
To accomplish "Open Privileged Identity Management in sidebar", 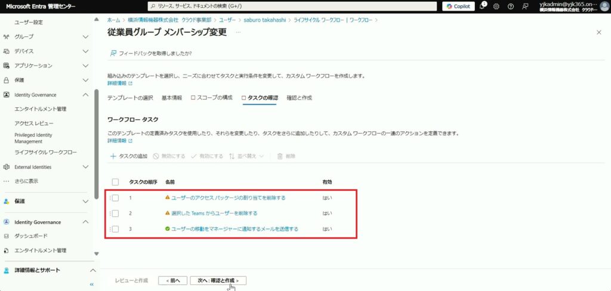I will point(33,138).
